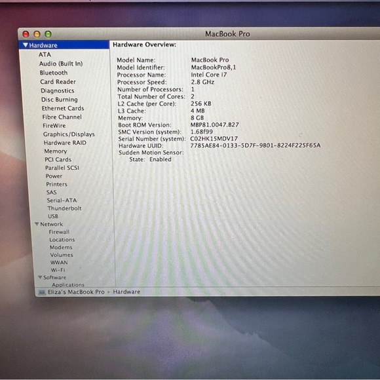Zoom window with green button
Screen dimensions: 380x380
[x=48, y=34]
